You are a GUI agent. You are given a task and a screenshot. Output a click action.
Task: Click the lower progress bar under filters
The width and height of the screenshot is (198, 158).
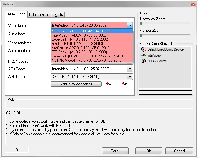click(x=165, y=94)
